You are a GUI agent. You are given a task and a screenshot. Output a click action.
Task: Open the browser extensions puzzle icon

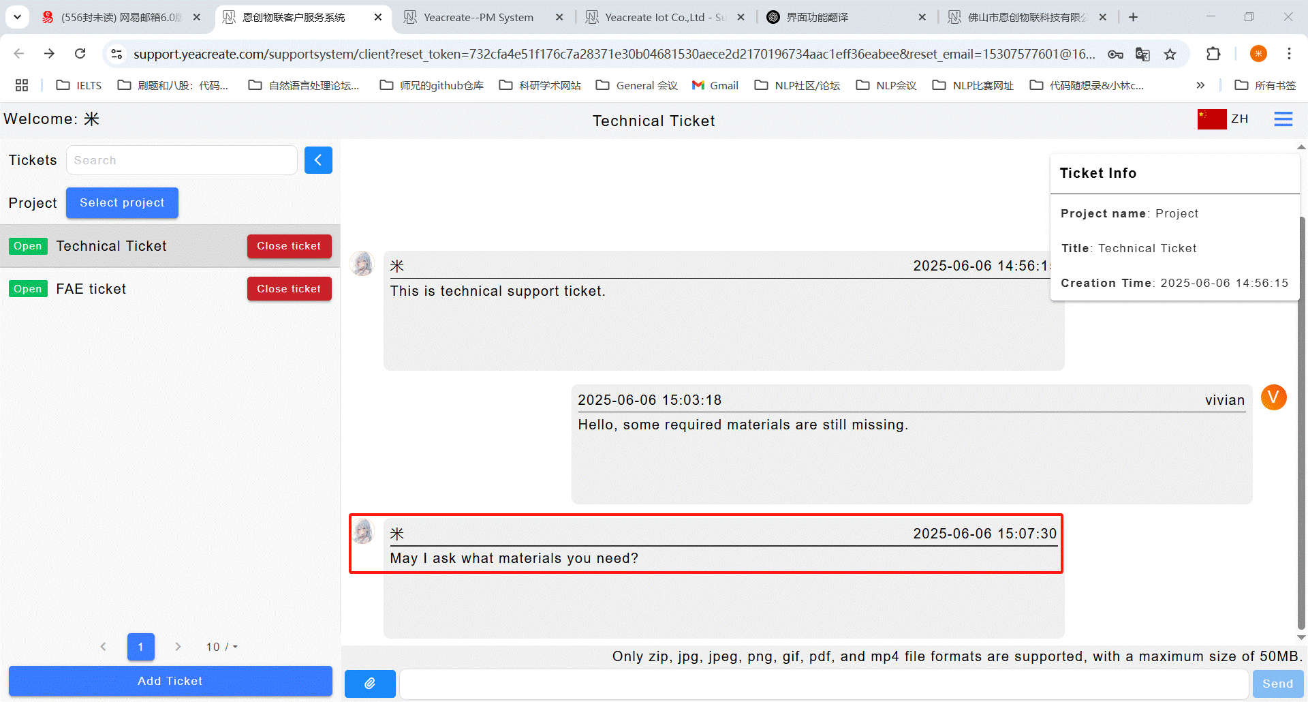(1213, 54)
